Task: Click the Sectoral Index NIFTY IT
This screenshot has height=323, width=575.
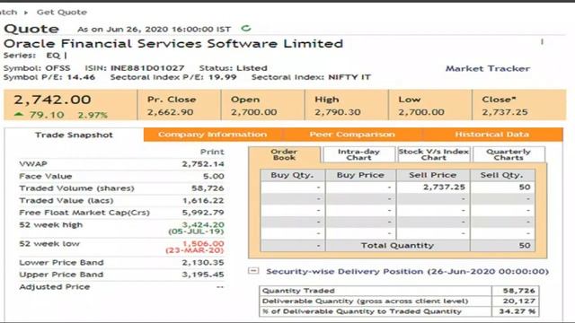Action: click(x=349, y=77)
